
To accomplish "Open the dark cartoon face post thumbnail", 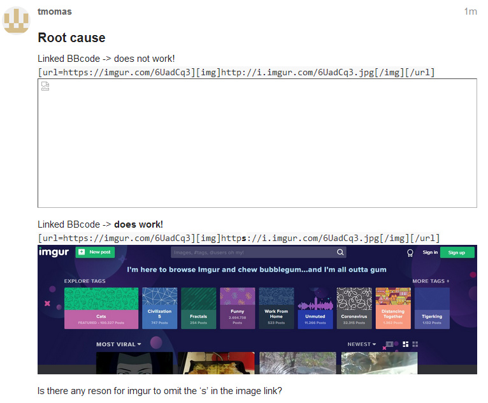I will 134,363.
